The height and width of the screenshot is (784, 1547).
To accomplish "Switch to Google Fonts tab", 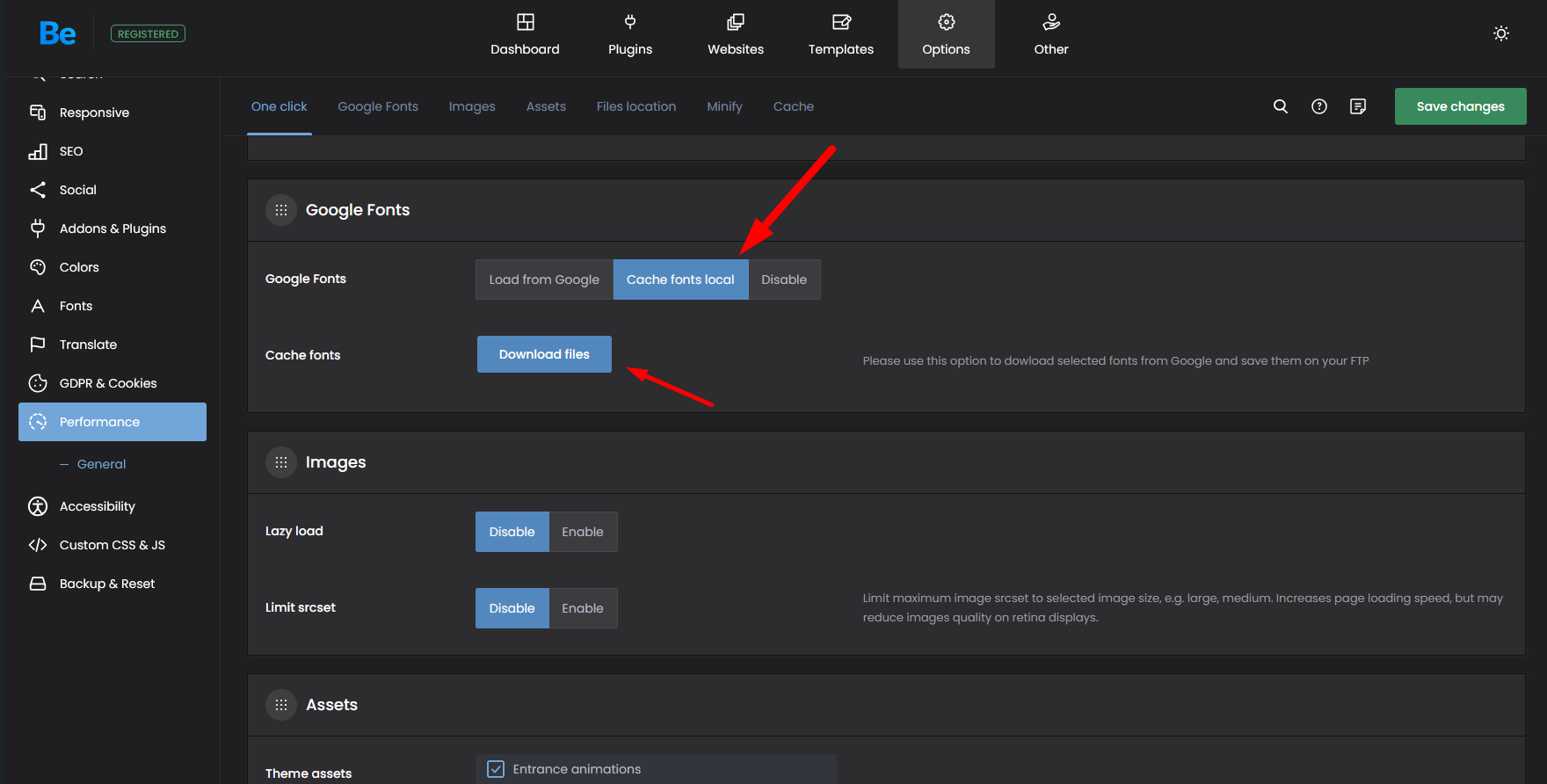I will pos(378,106).
